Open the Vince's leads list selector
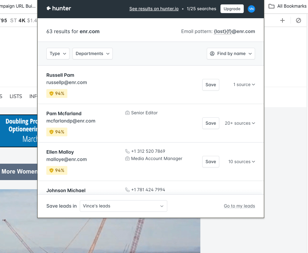 pos(123,206)
